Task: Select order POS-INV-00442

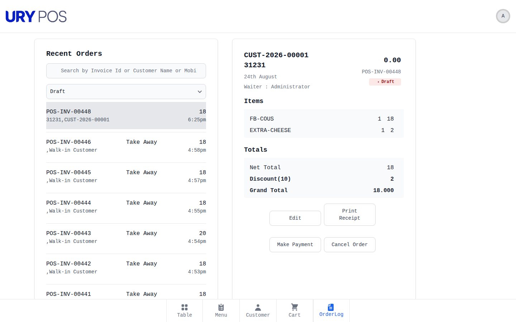Action: (x=126, y=268)
